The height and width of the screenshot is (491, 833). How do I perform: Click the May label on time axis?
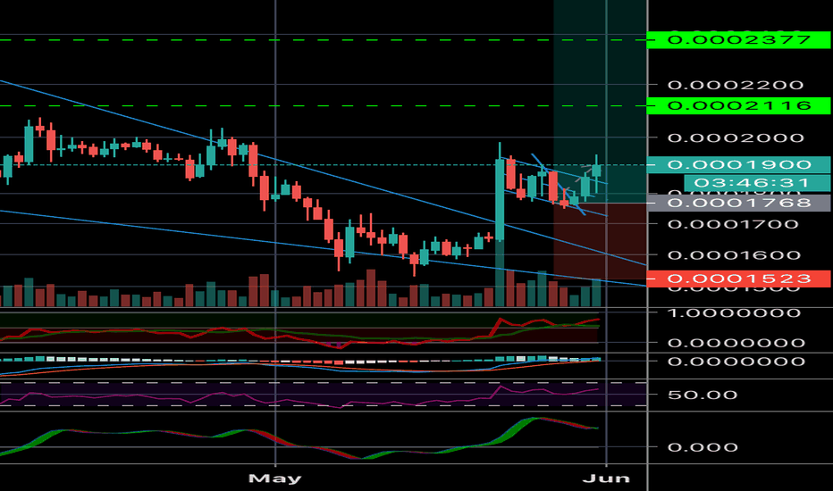point(274,479)
